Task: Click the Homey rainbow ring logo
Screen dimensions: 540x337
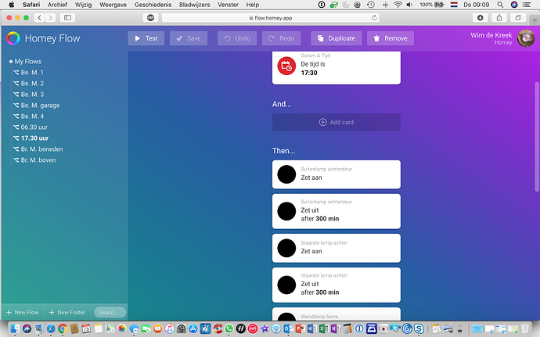Action: point(13,38)
